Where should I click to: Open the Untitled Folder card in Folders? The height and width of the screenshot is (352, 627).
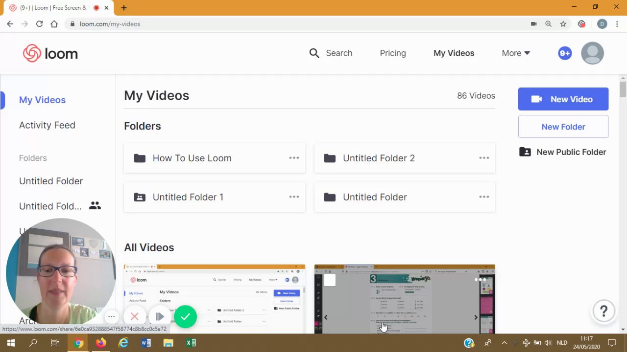click(405, 197)
